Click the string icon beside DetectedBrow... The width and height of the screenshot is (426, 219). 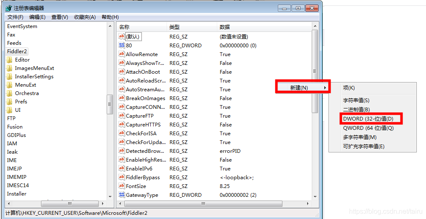point(121,151)
